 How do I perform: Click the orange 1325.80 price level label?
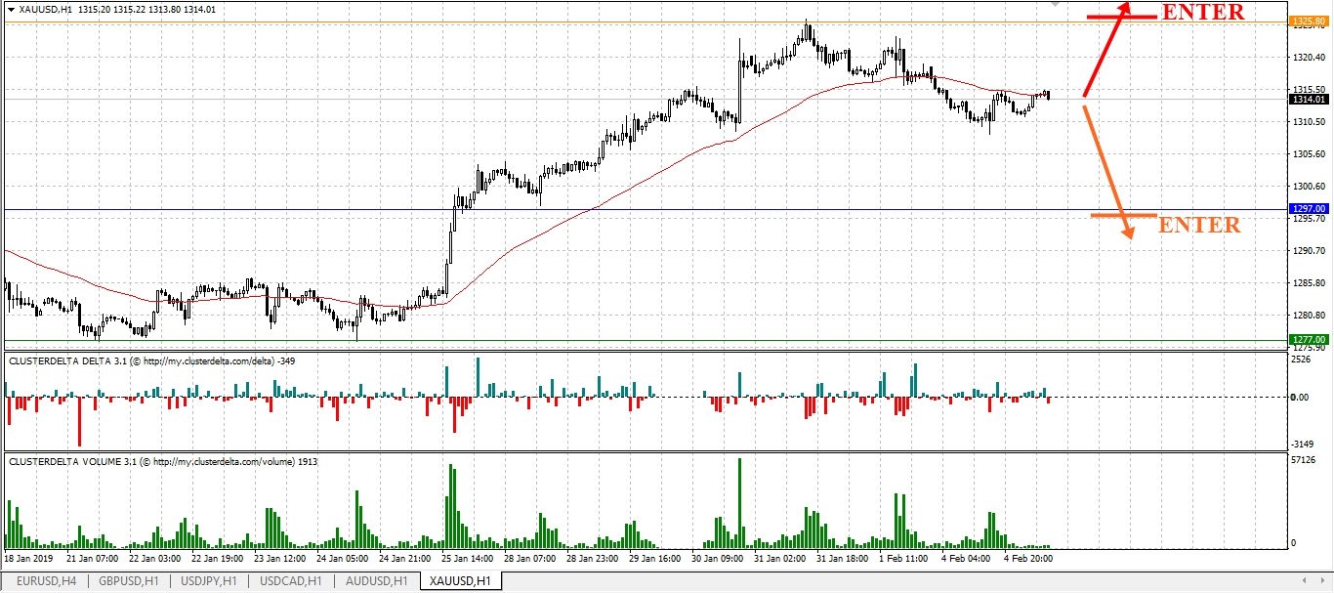[x=1309, y=21]
